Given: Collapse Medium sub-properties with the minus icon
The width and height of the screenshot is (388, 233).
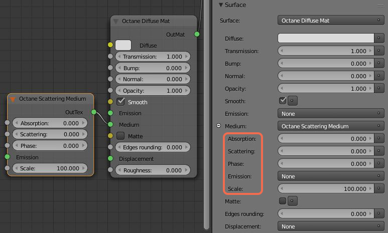Looking at the screenshot, I should click(x=219, y=126).
